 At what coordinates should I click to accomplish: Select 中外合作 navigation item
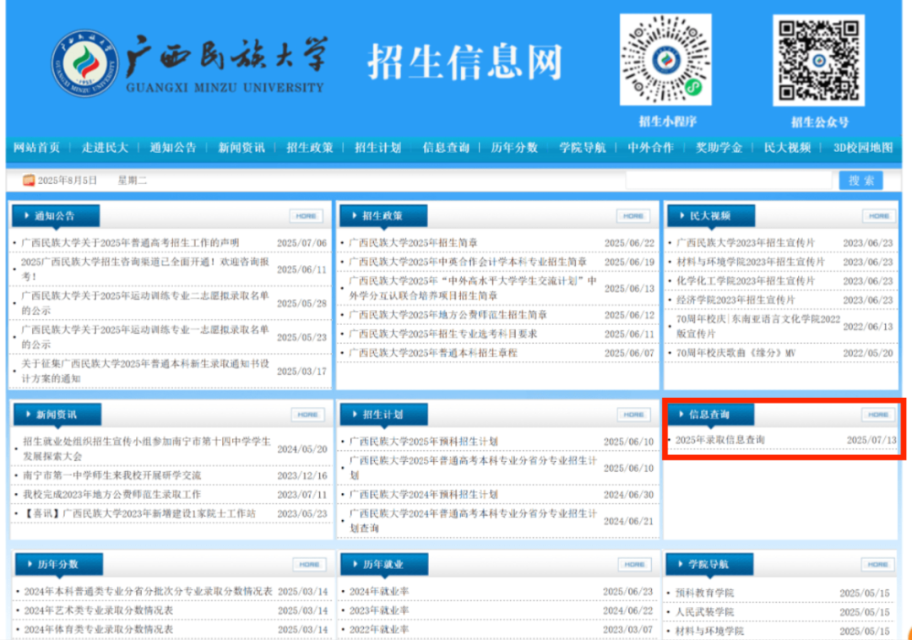coord(651,148)
